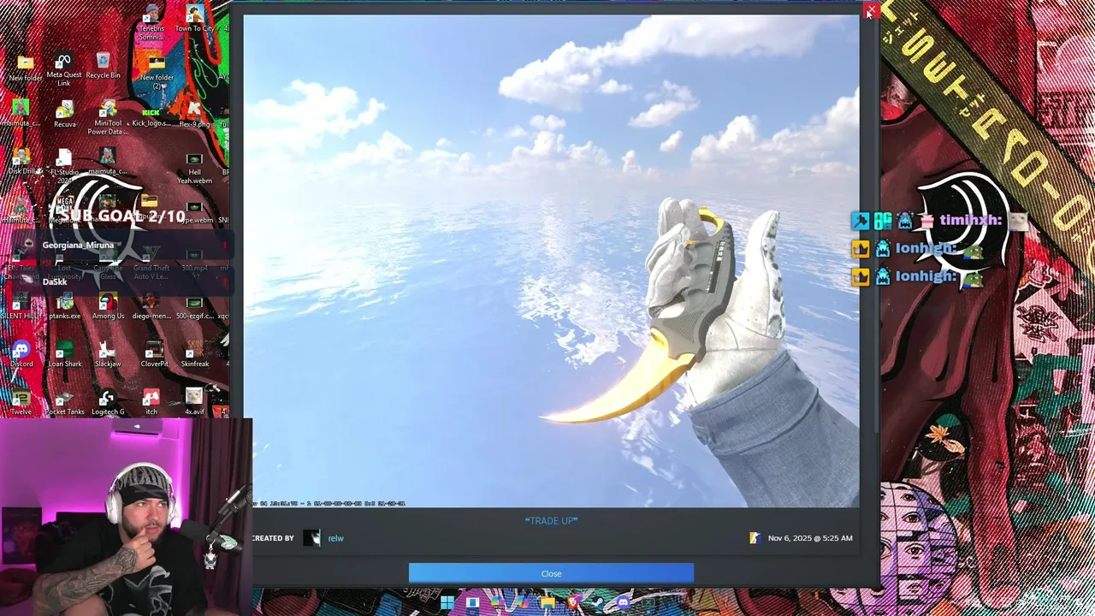Open Discord from the taskbar
Screen dimensions: 1095x616
(623, 602)
